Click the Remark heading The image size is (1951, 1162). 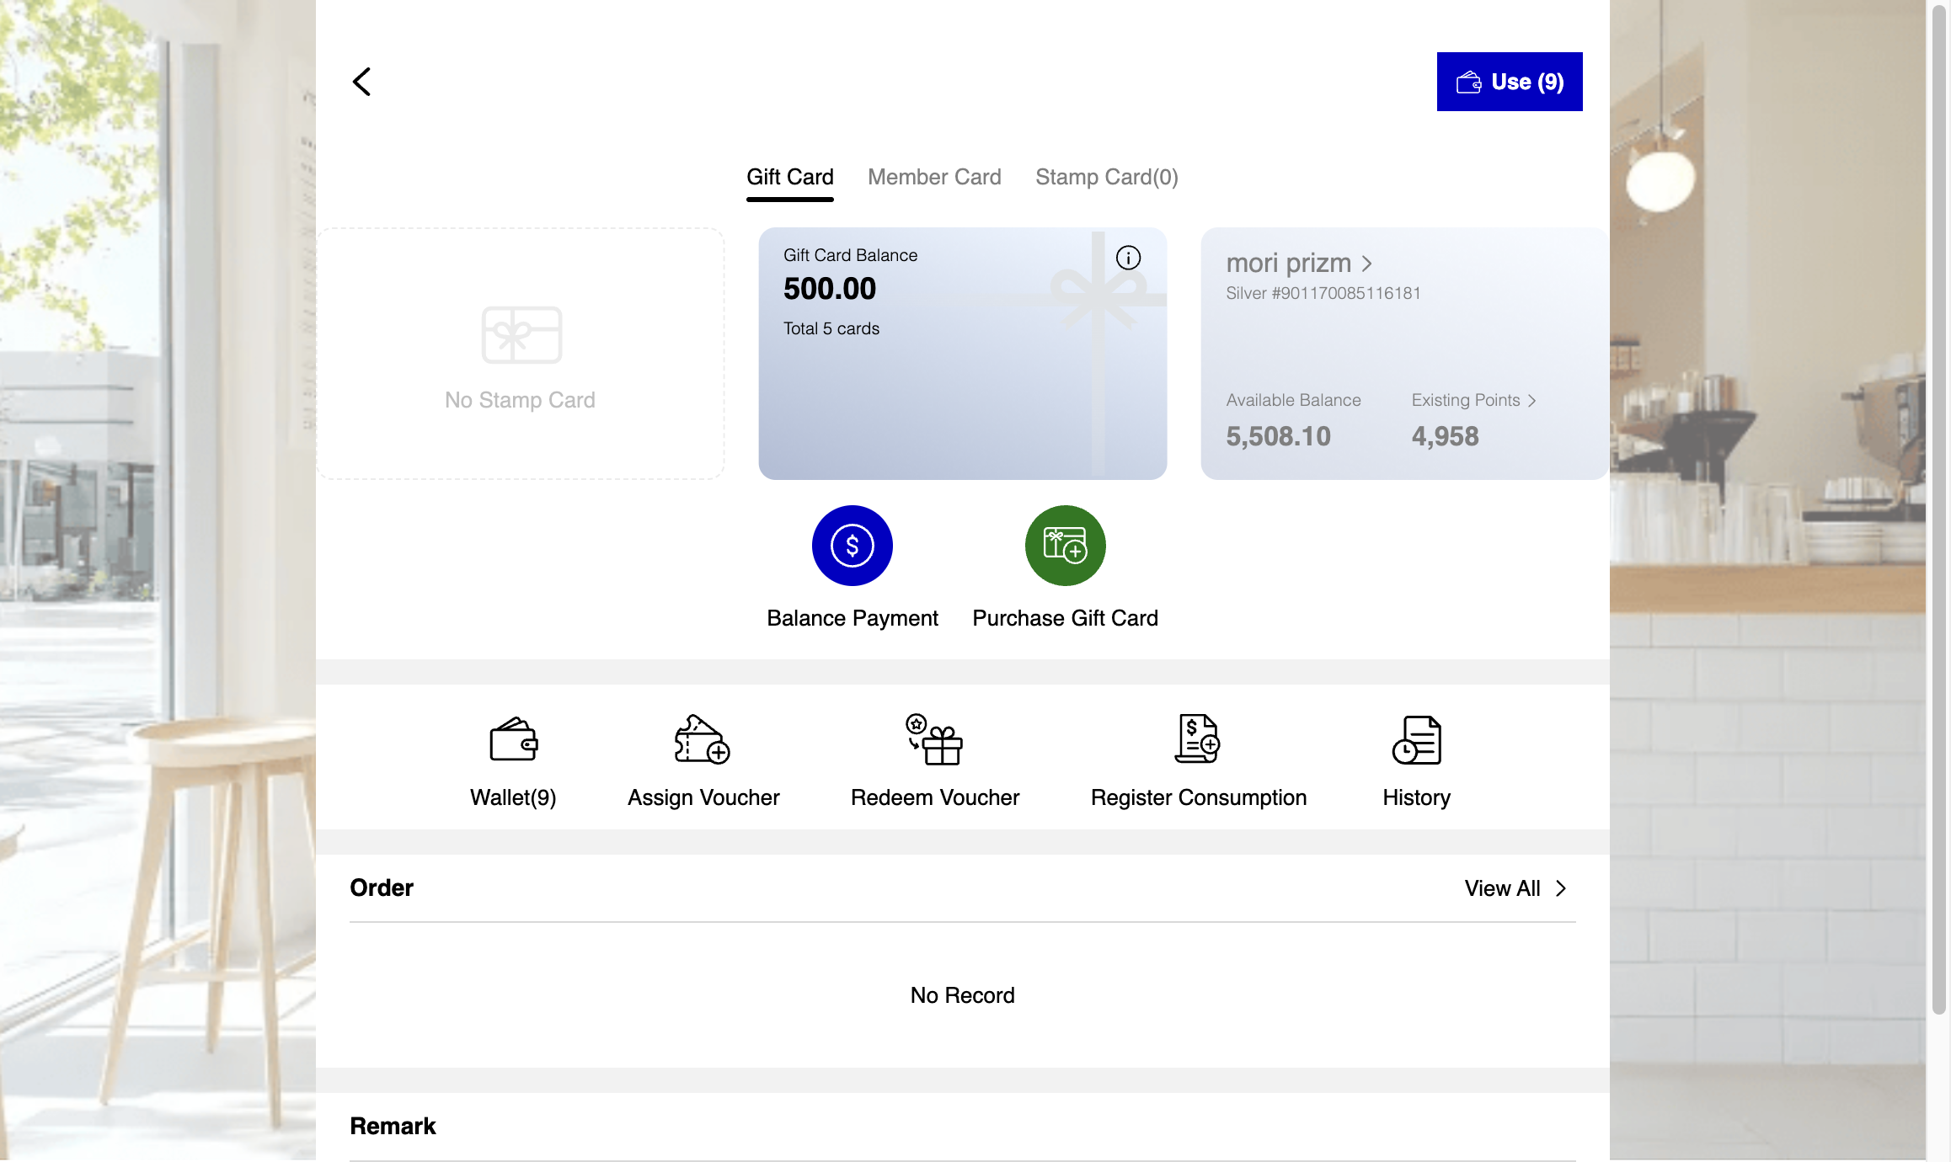(x=393, y=1126)
